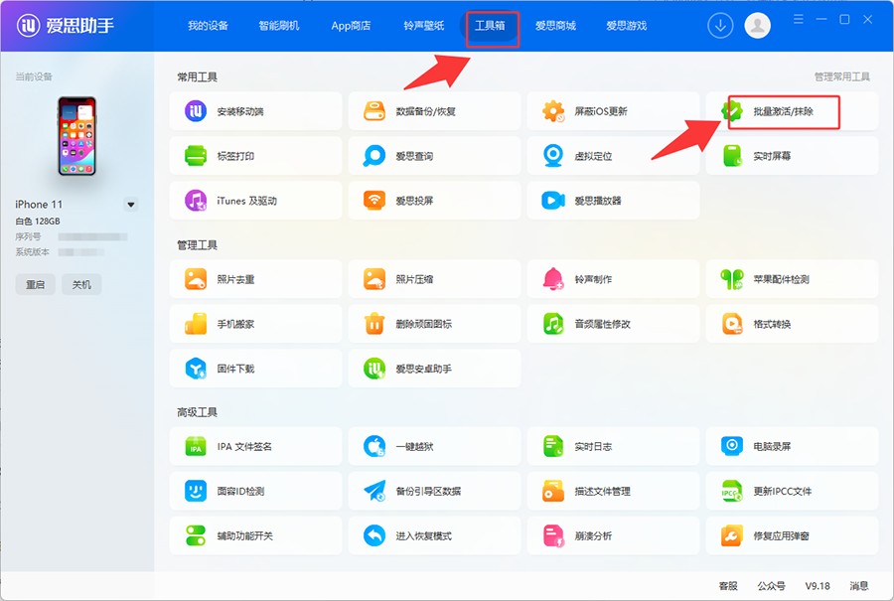The width and height of the screenshot is (894, 601).
Task: Open the 照片压缩 tool icon
Action: click(374, 279)
